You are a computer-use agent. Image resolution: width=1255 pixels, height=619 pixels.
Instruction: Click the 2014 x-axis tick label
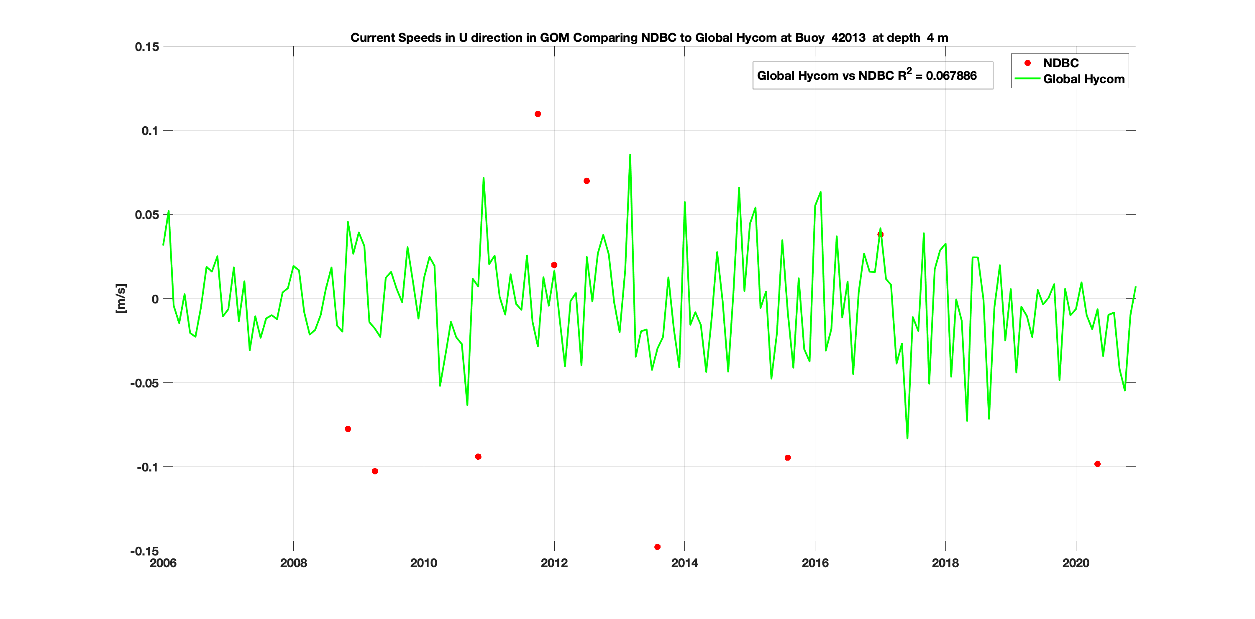(x=684, y=563)
